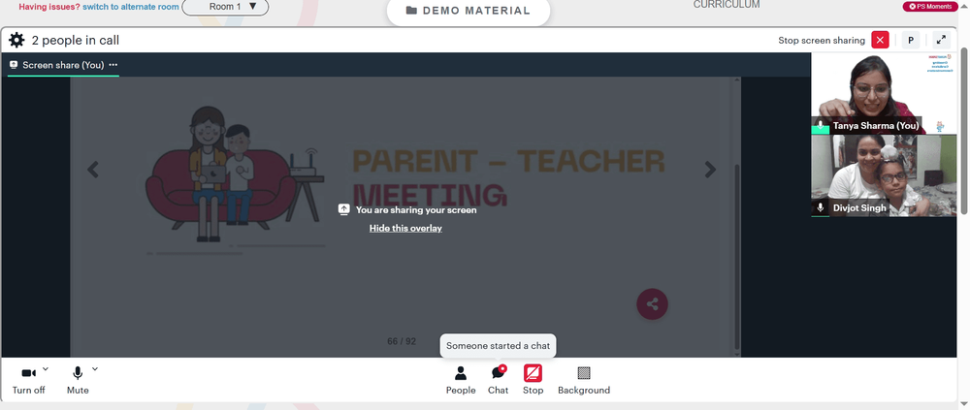Viewport: 970px width, 410px height.
Task: Click the red share button on slide
Action: [x=652, y=303]
